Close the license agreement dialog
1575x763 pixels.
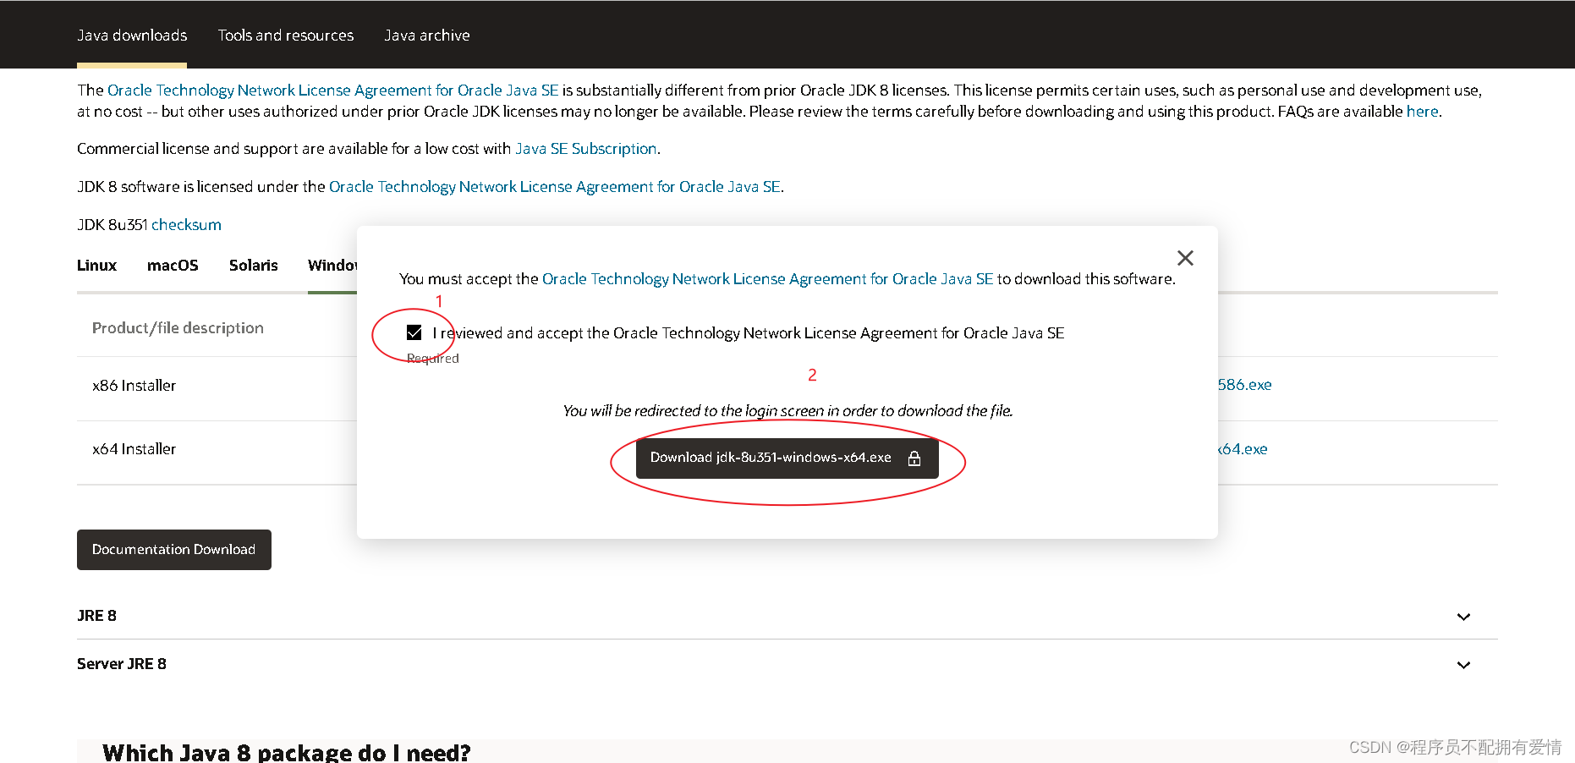tap(1185, 258)
